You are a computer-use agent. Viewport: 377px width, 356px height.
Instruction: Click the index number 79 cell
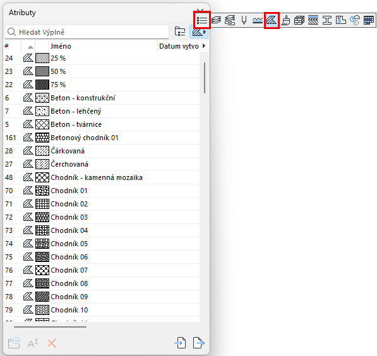pyautogui.click(x=9, y=310)
